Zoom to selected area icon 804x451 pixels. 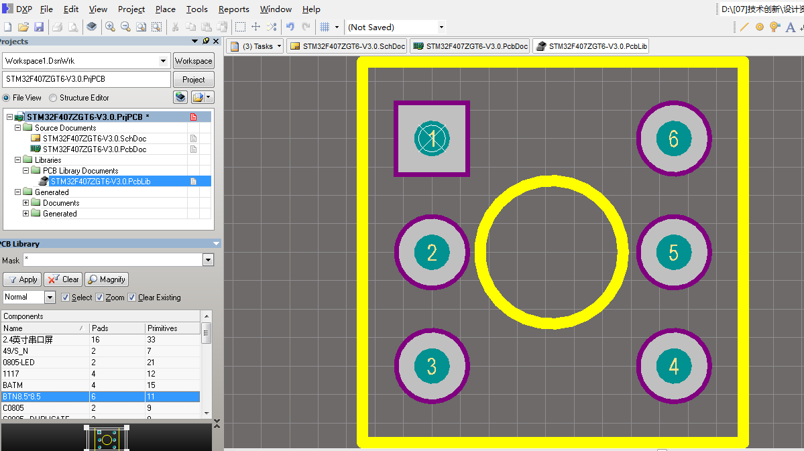(157, 27)
